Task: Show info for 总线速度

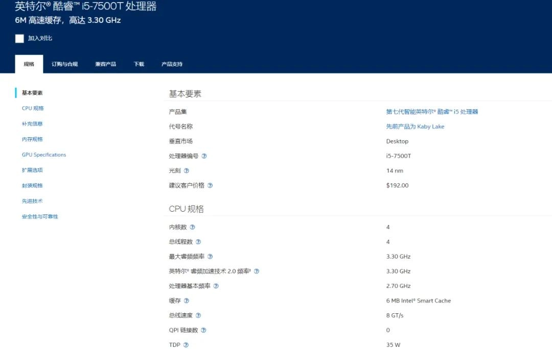Action: click(198, 316)
